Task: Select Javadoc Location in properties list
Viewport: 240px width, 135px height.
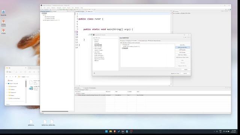Action: click(99, 50)
